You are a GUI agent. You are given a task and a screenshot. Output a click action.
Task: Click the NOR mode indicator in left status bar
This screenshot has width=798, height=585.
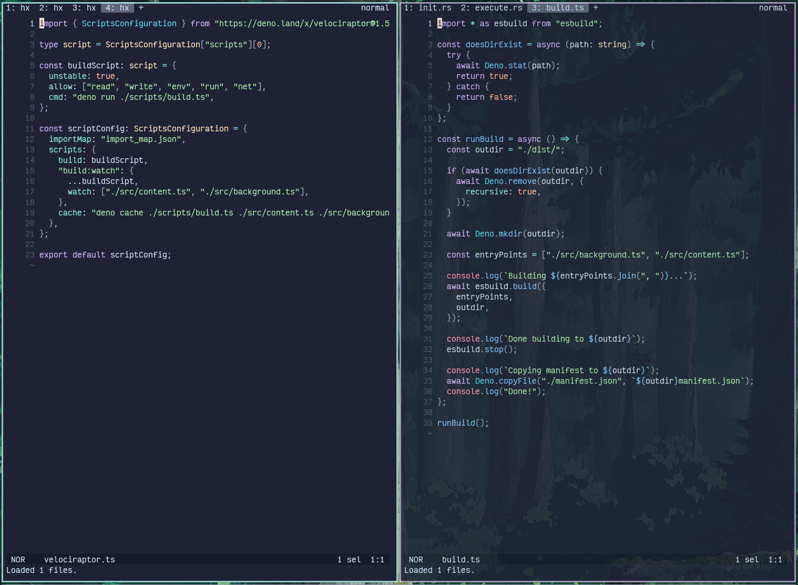(18, 559)
